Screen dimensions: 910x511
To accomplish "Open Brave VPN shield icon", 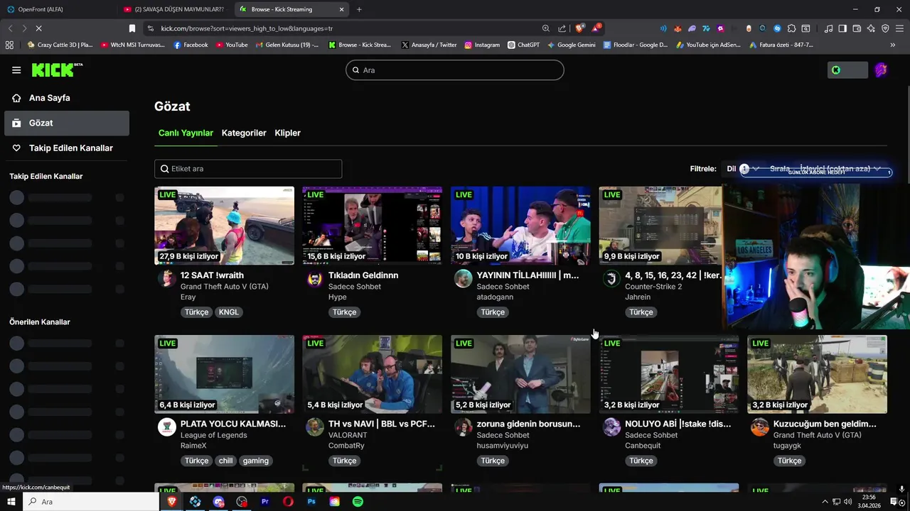I will [885, 28].
